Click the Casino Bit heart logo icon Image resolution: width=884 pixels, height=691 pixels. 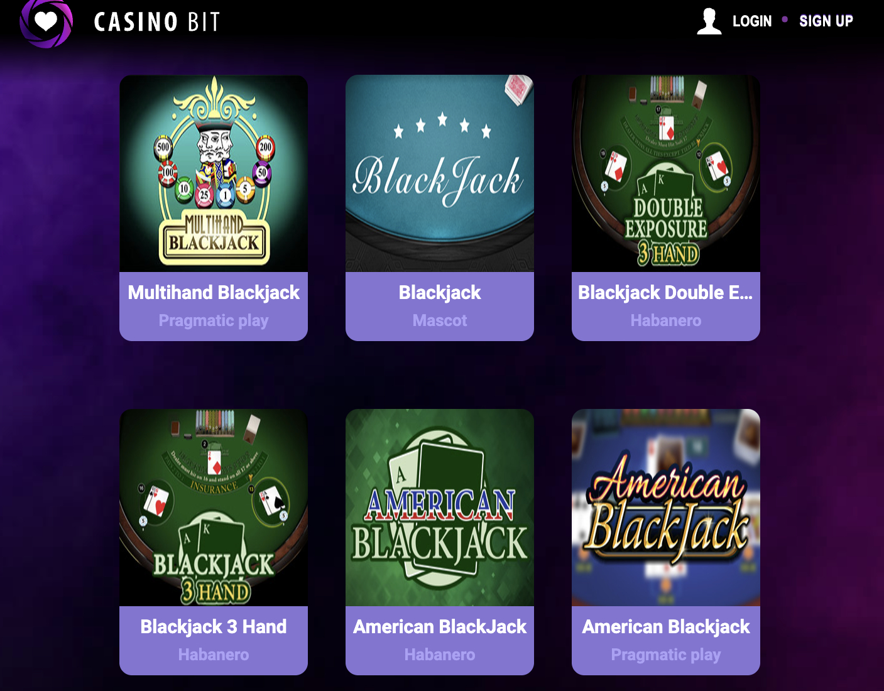tap(46, 23)
